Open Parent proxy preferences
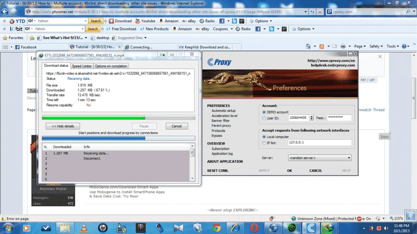Viewport: 417px width, 234px height. point(221,126)
